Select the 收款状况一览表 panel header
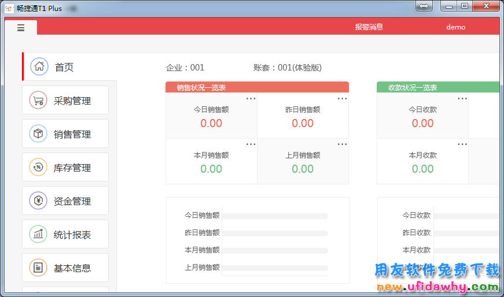 (437, 87)
